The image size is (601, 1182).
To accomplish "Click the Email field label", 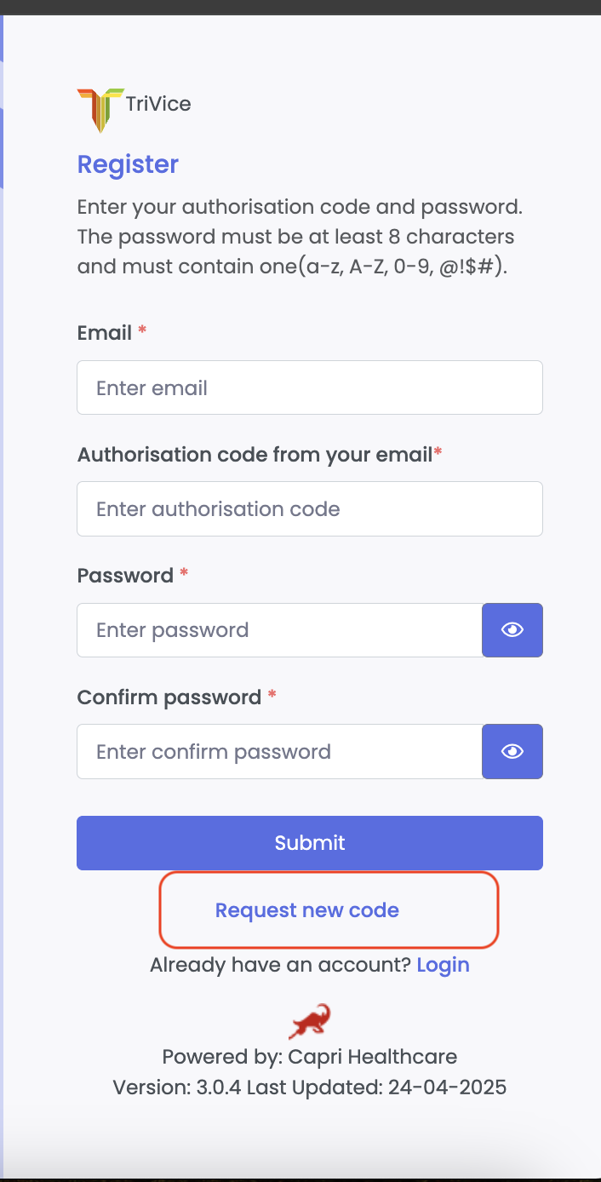I will pos(105,333).
